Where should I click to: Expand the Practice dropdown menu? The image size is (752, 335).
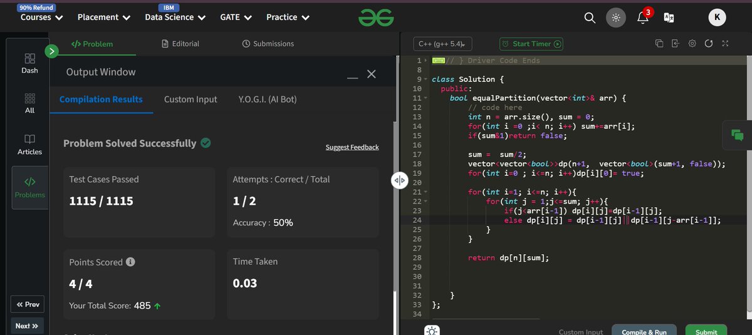tap(288, 18)
